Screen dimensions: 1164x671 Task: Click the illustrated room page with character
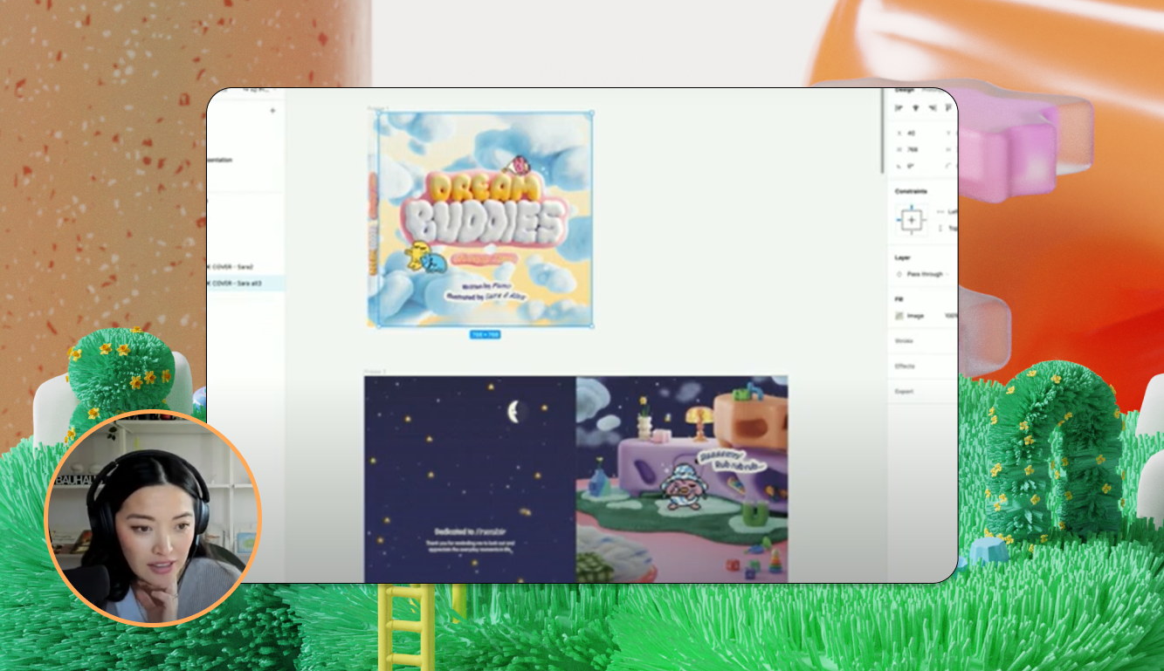pos(682,479)
